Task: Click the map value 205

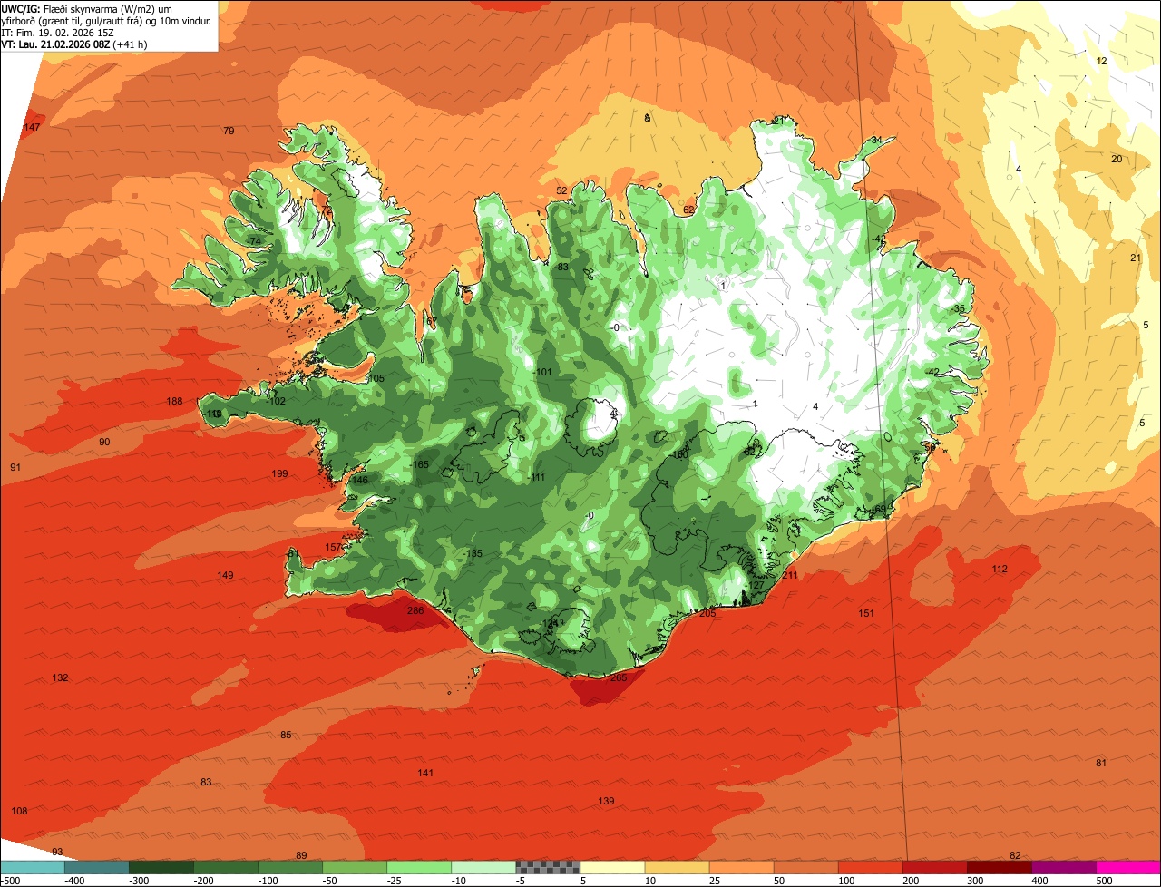Action: pyautogui.click(x=707, y=613)
